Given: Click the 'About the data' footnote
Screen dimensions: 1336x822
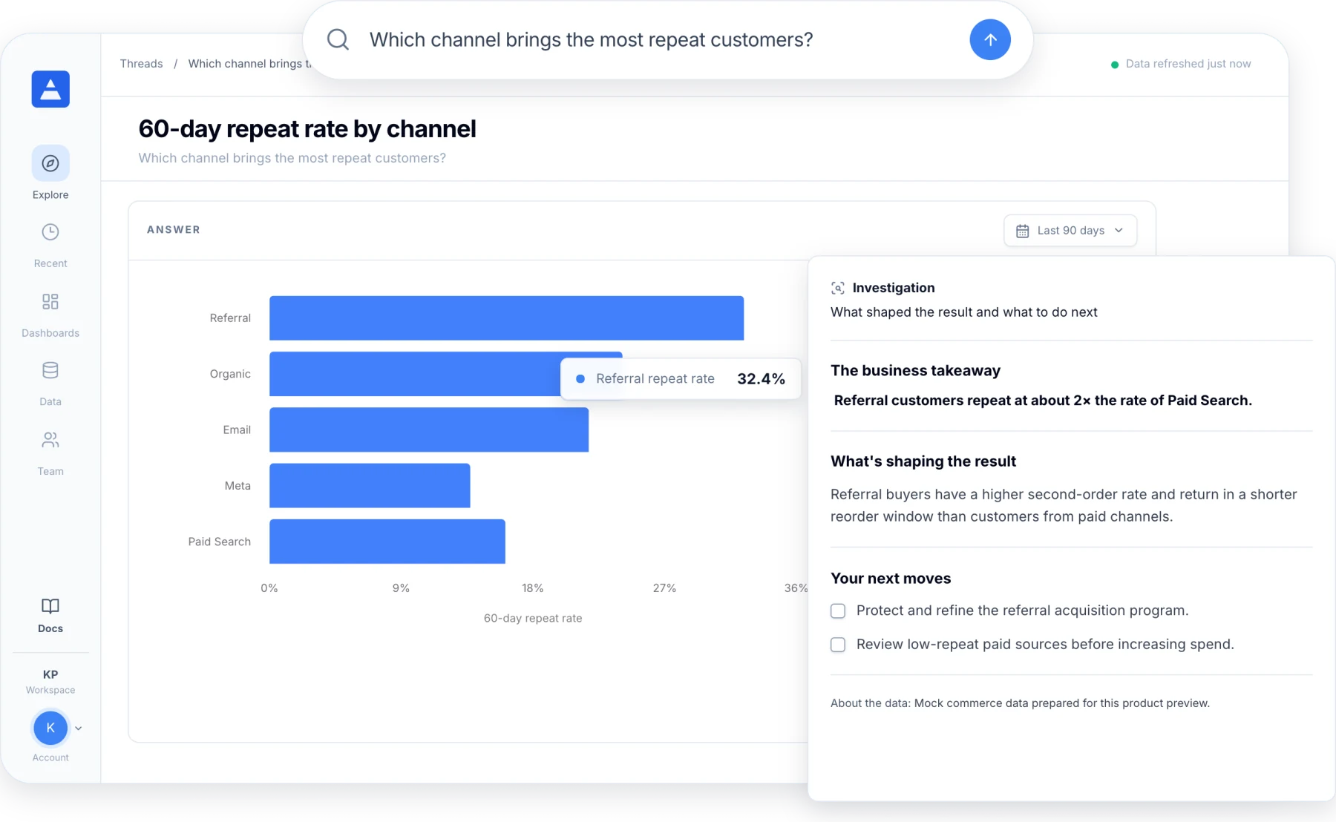Looking at the screenshot, I should [1020, 703].
